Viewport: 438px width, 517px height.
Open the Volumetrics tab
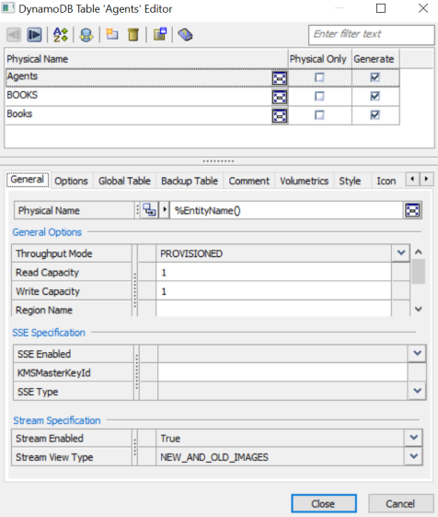(304, 181)
